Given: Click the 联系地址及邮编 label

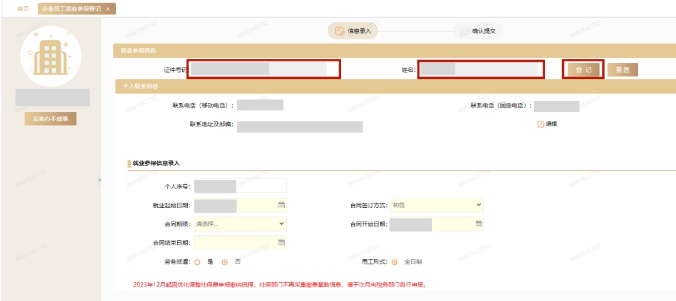Looking at the screenshot, I should [212, 124].
